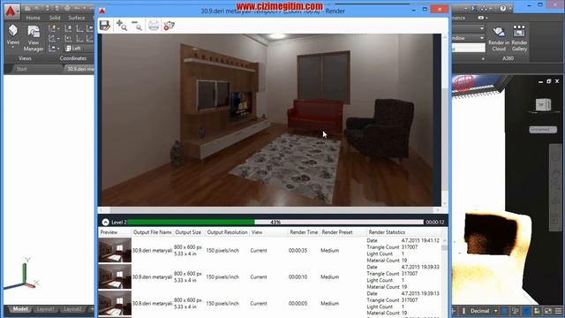
Task: Click the Preview column header
Action: click(109, 232)
